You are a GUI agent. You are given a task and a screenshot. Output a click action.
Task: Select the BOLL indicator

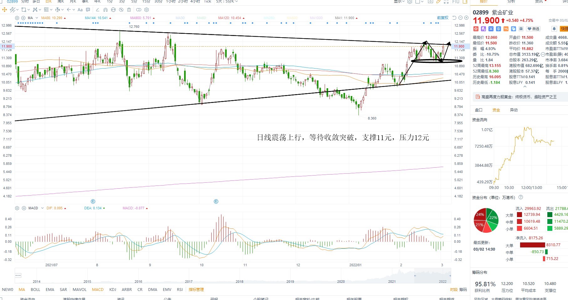click(x=35, y=290)
